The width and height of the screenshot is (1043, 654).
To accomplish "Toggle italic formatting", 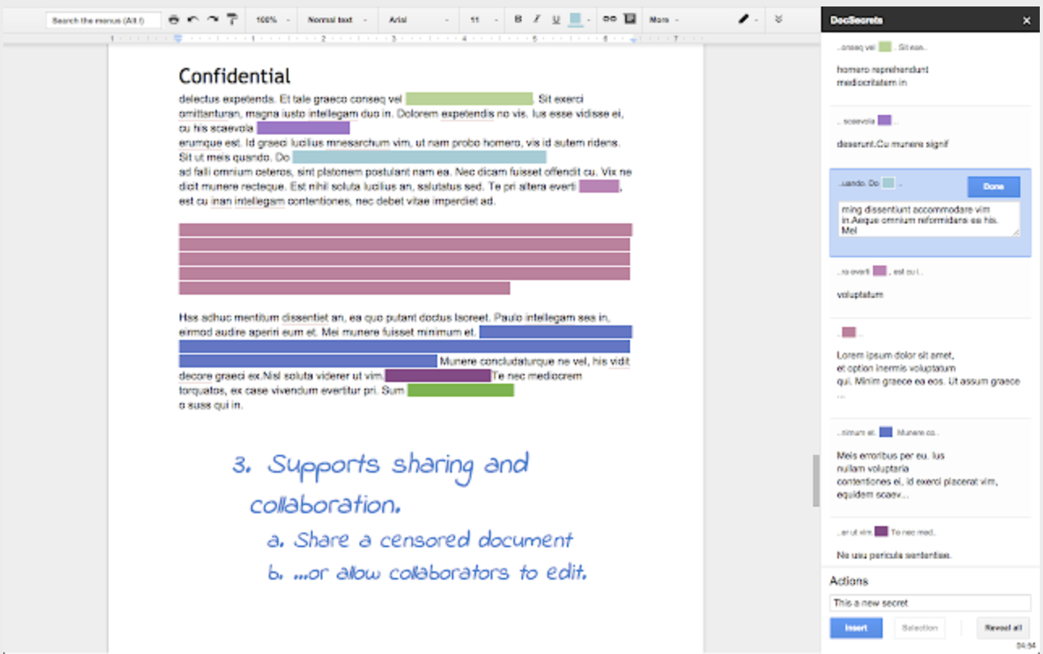I will [536, 19].
